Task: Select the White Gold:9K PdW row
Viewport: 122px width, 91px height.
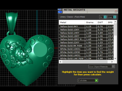Action: [86, 46]
